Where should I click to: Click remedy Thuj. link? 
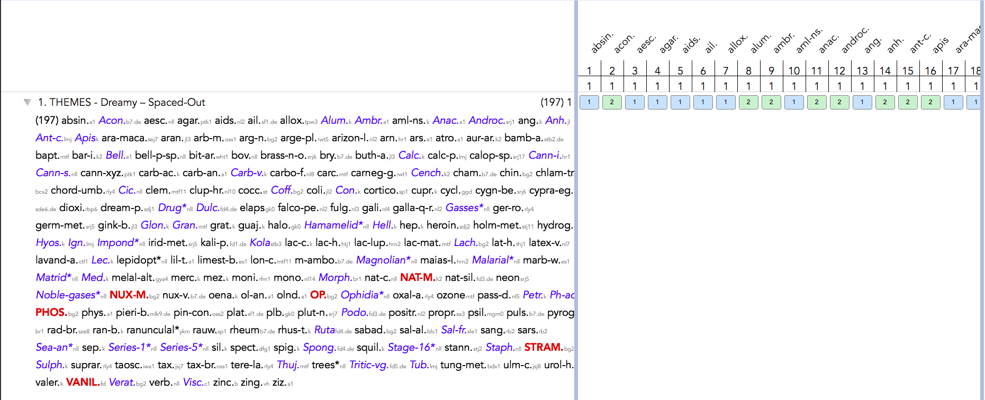(288, 365)
